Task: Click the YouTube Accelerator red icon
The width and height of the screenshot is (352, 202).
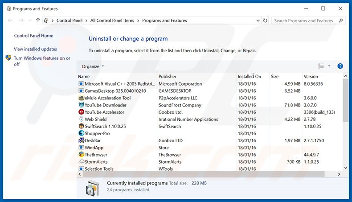Action: pos(81,112)
